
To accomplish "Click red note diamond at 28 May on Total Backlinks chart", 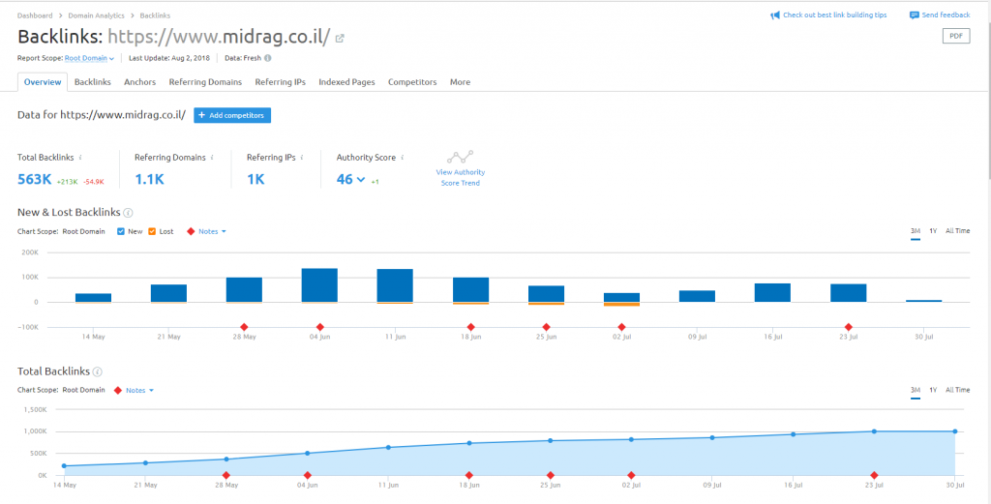I will click(226, 475).
